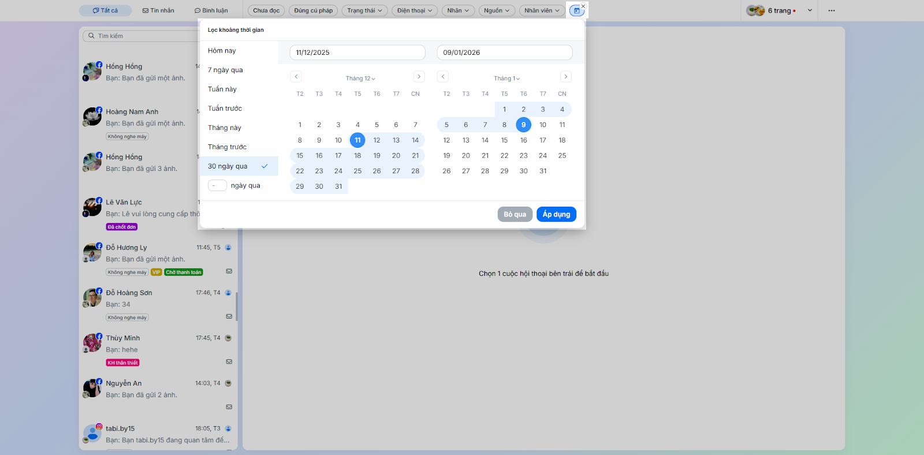
Task: Select day 25 in the Tháng 1 calendar
Action: (x=562, y=155)
